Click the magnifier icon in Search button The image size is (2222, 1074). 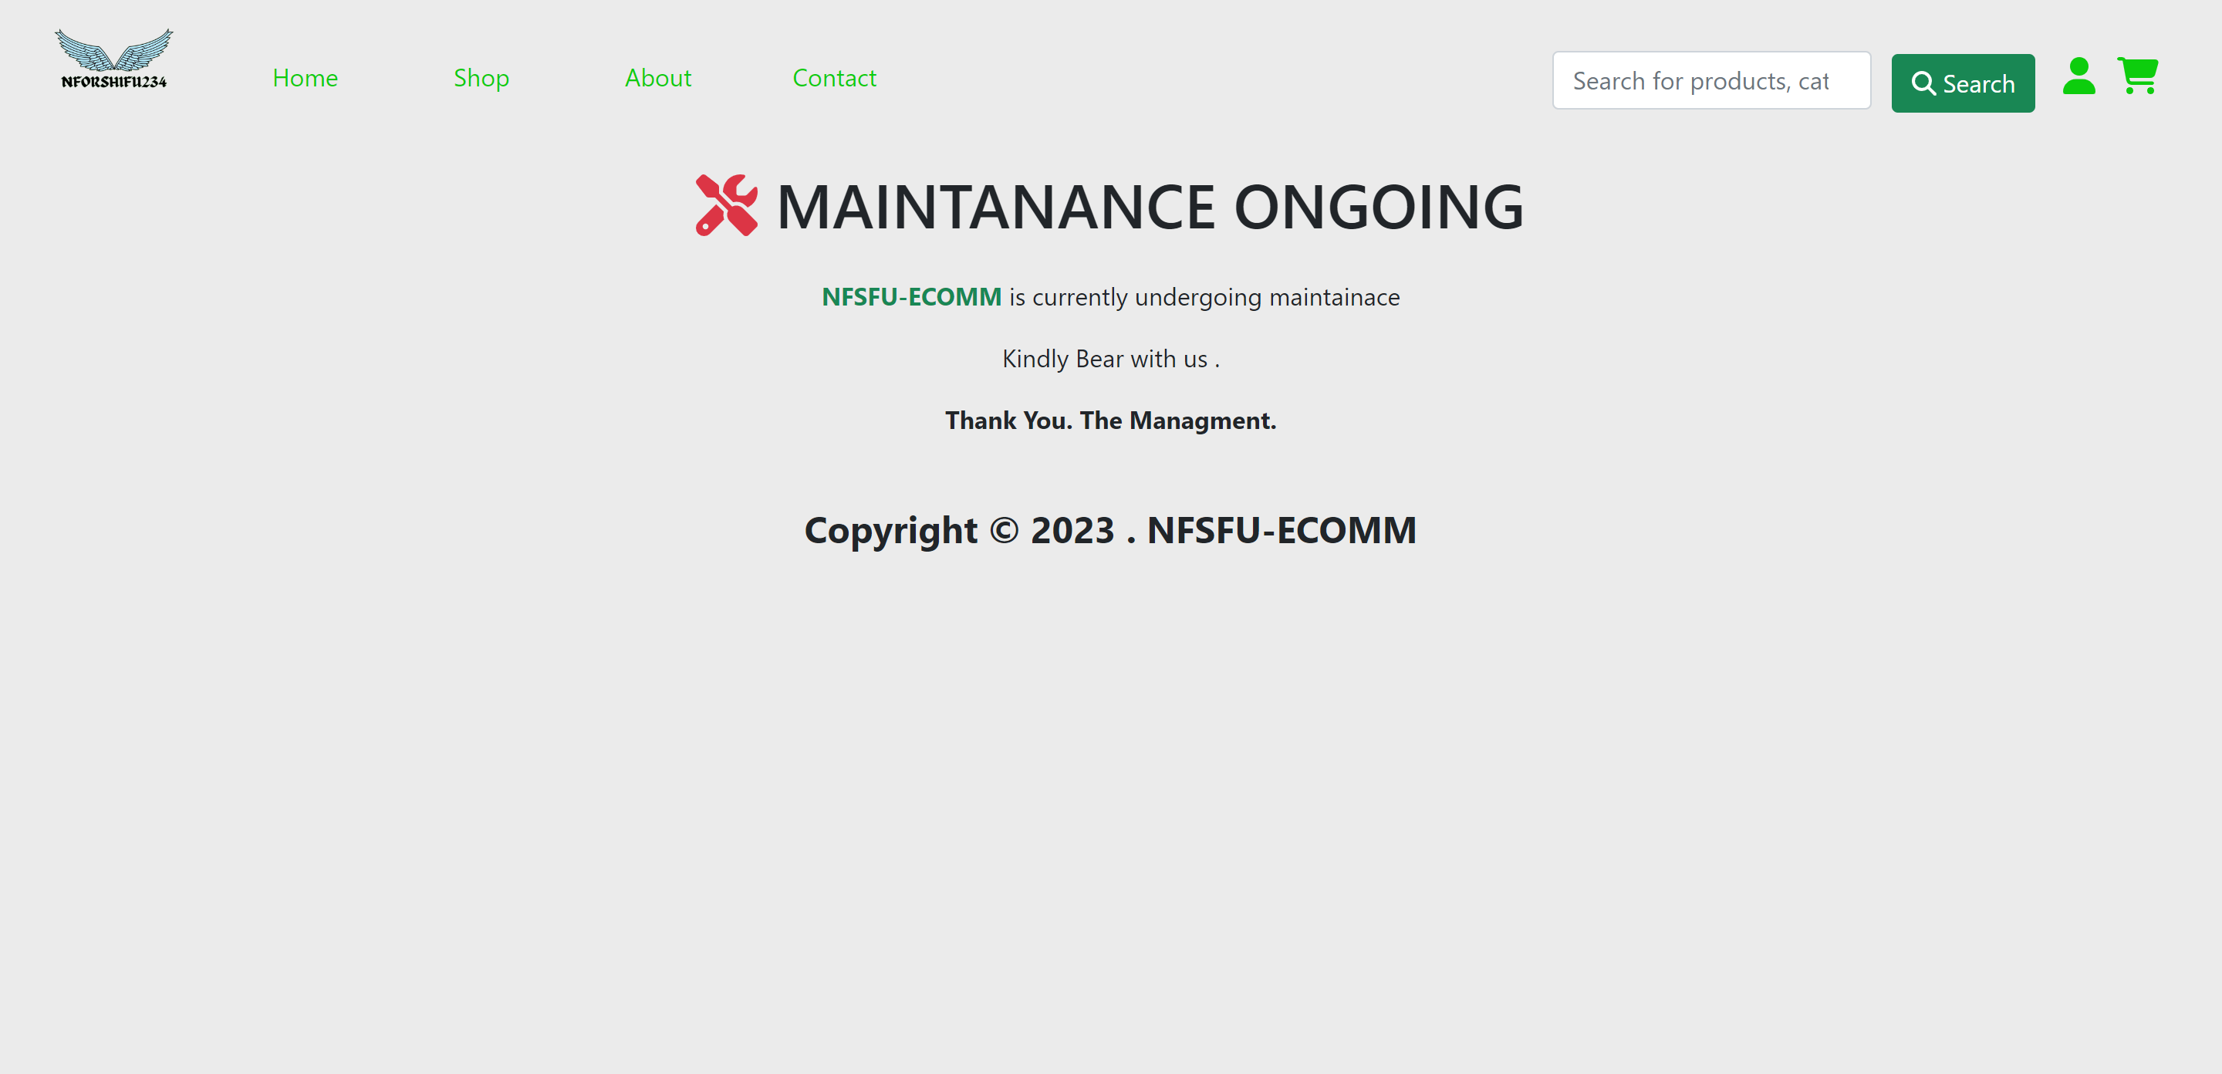[x=1923, y=83]
